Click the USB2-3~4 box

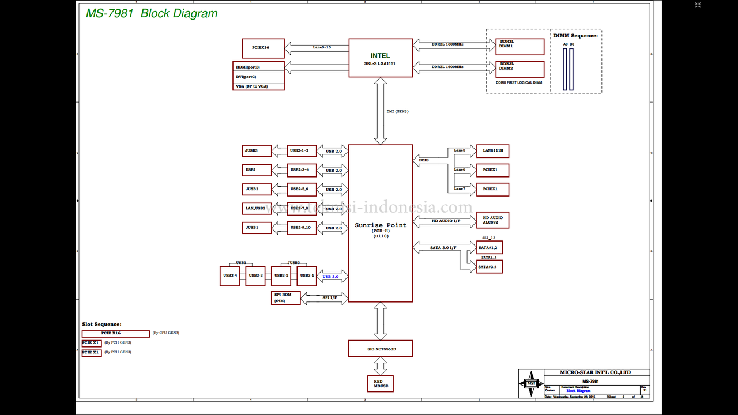tap(302, 170)
